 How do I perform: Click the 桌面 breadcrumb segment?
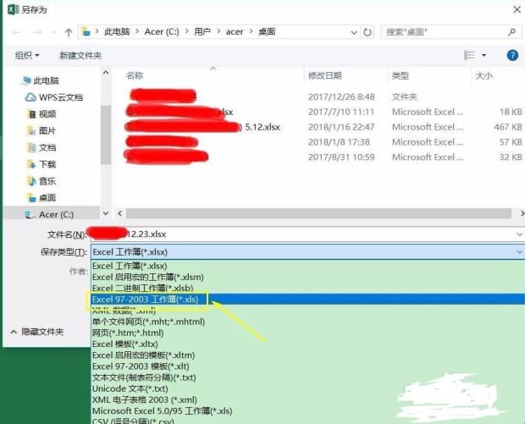click(x=267, y=32)
